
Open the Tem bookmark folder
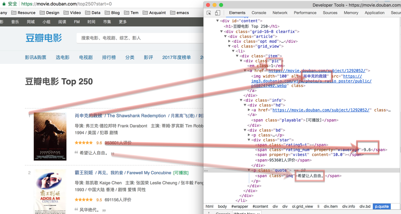pyautogui.click(x=131, y=13)
